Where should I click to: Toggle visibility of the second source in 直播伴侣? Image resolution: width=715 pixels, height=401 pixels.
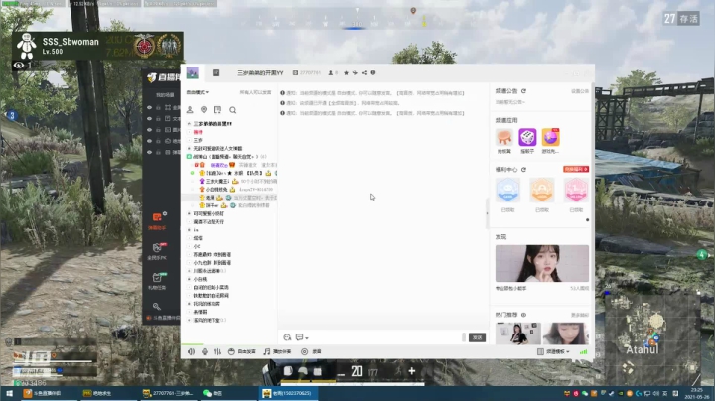pos(149,118)
